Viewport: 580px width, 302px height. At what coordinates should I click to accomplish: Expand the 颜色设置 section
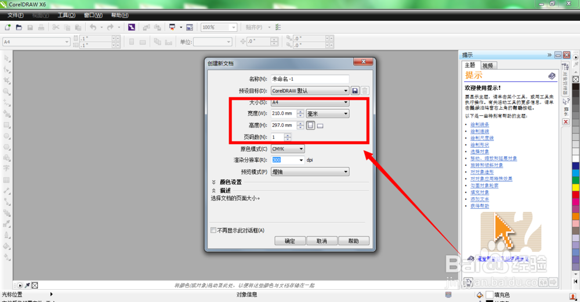pyautogui.click(x=214, y=182)
